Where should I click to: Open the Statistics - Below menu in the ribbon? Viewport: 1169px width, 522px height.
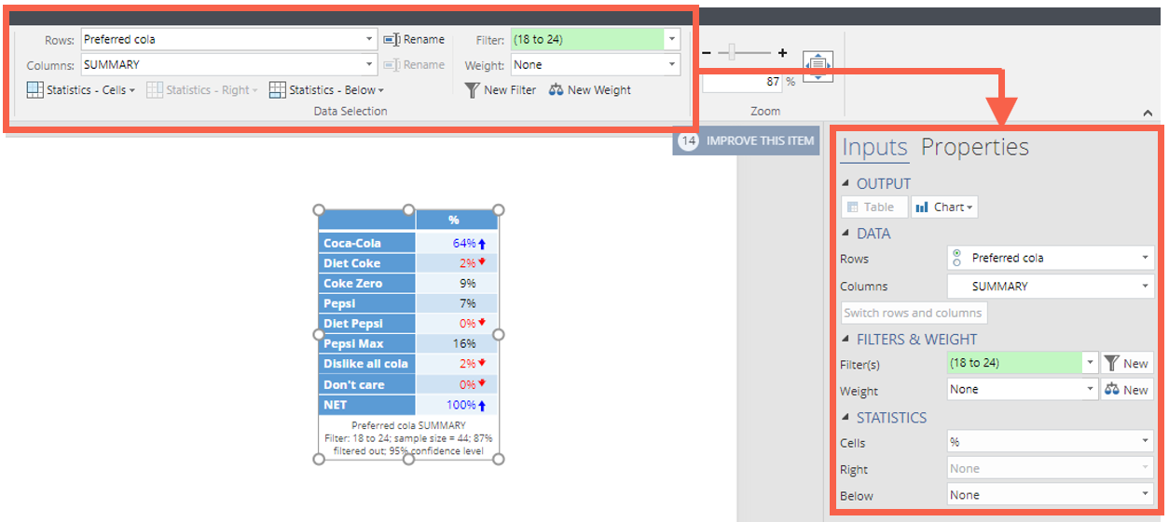pos(326,90)
